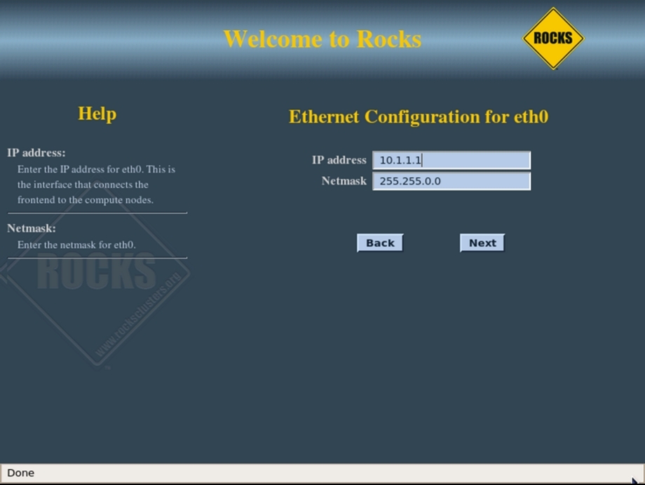Click the 'Done' status bar text
Viewport: 645px width, 485px height.
pos(20,472)
